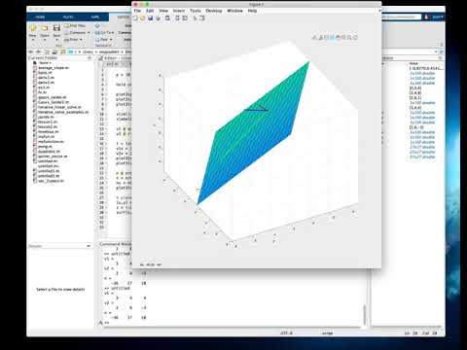The height and width of the screenshot is (350, 467).
Task: Toggle Pan hand tool in axes toolbar
Action: pos(338,38)
